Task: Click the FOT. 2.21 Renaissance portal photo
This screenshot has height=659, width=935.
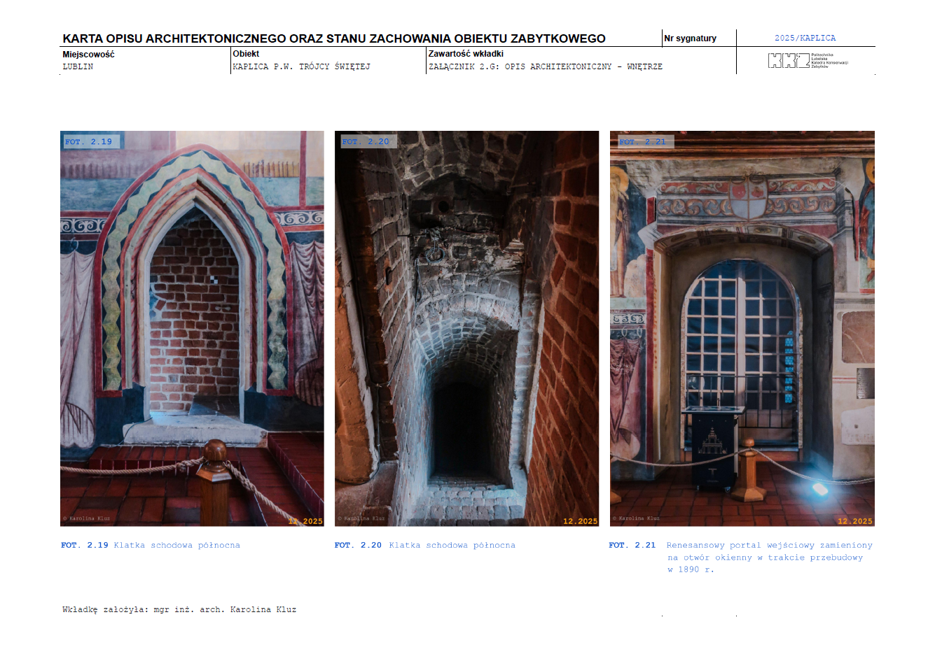Action: click(x=742, y=328)
